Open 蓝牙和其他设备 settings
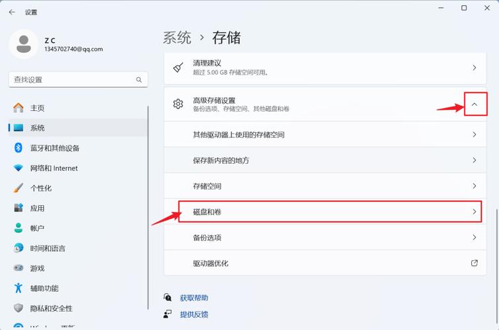 [x=78, y=148]
